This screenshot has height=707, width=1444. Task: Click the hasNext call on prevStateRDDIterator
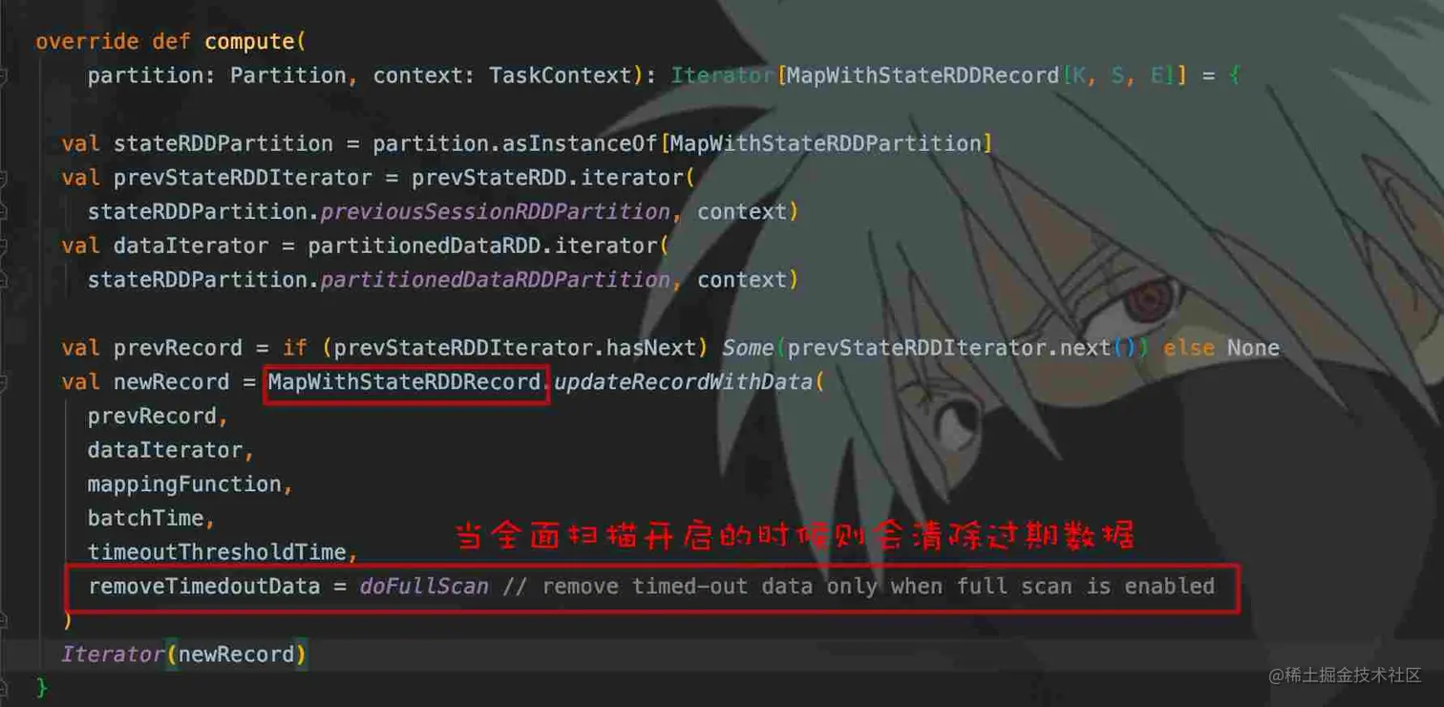[x=657, y=348]
